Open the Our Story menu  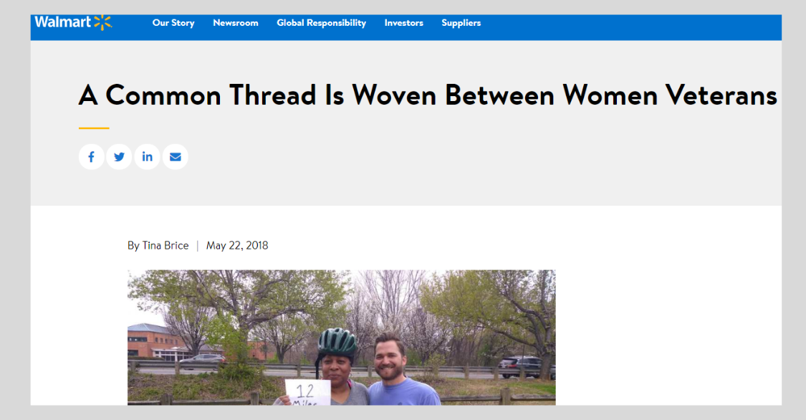point(173,23)
